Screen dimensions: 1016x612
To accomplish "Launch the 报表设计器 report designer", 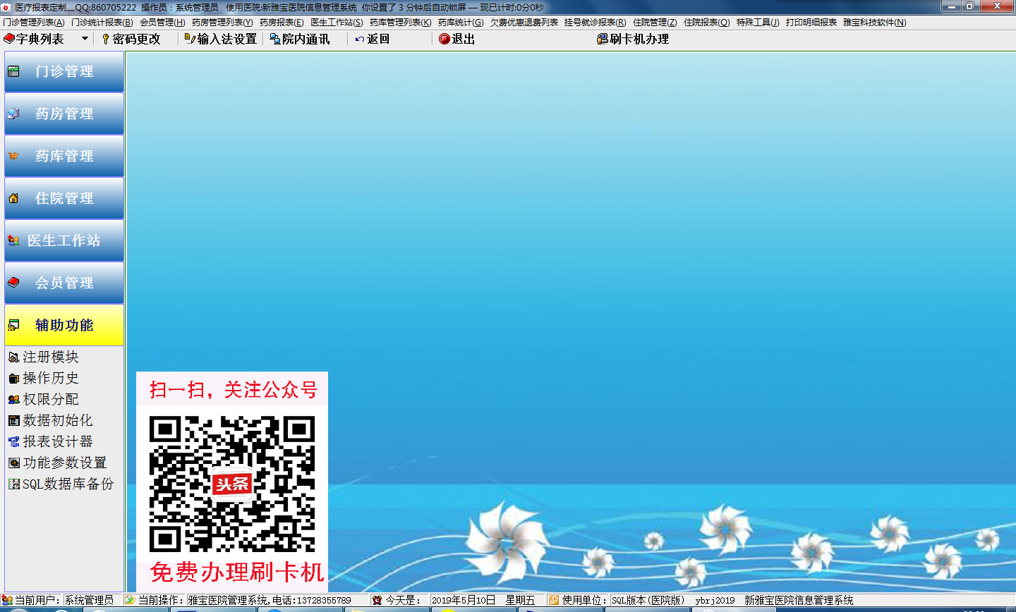I will pos(57,441).
